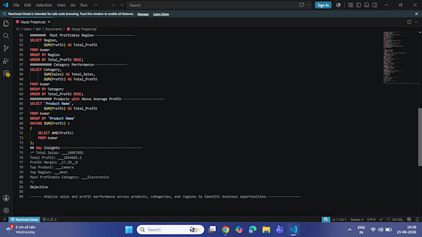Change the Spaces: 4 indentation setting

[357, 220]
